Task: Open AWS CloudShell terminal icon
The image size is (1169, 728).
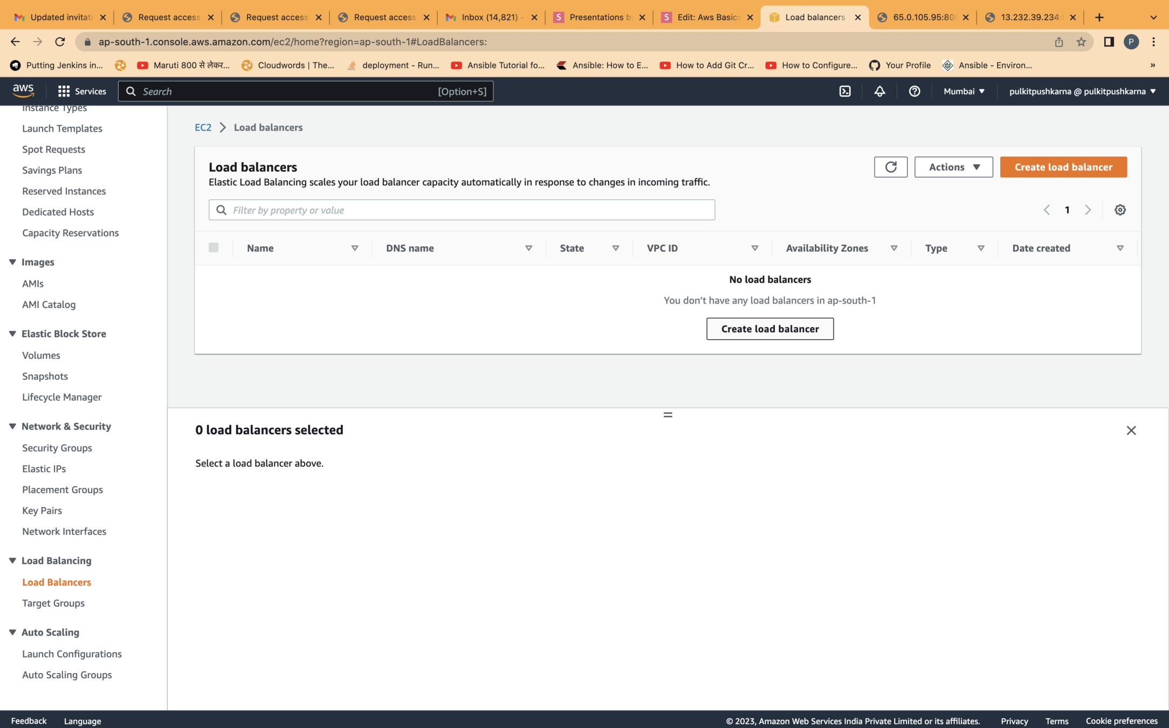Action: [845, 91]
